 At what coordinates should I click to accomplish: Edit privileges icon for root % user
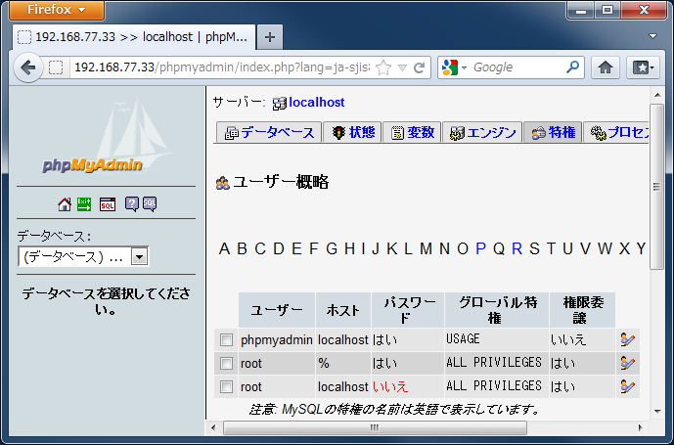[x=628, y=363]
